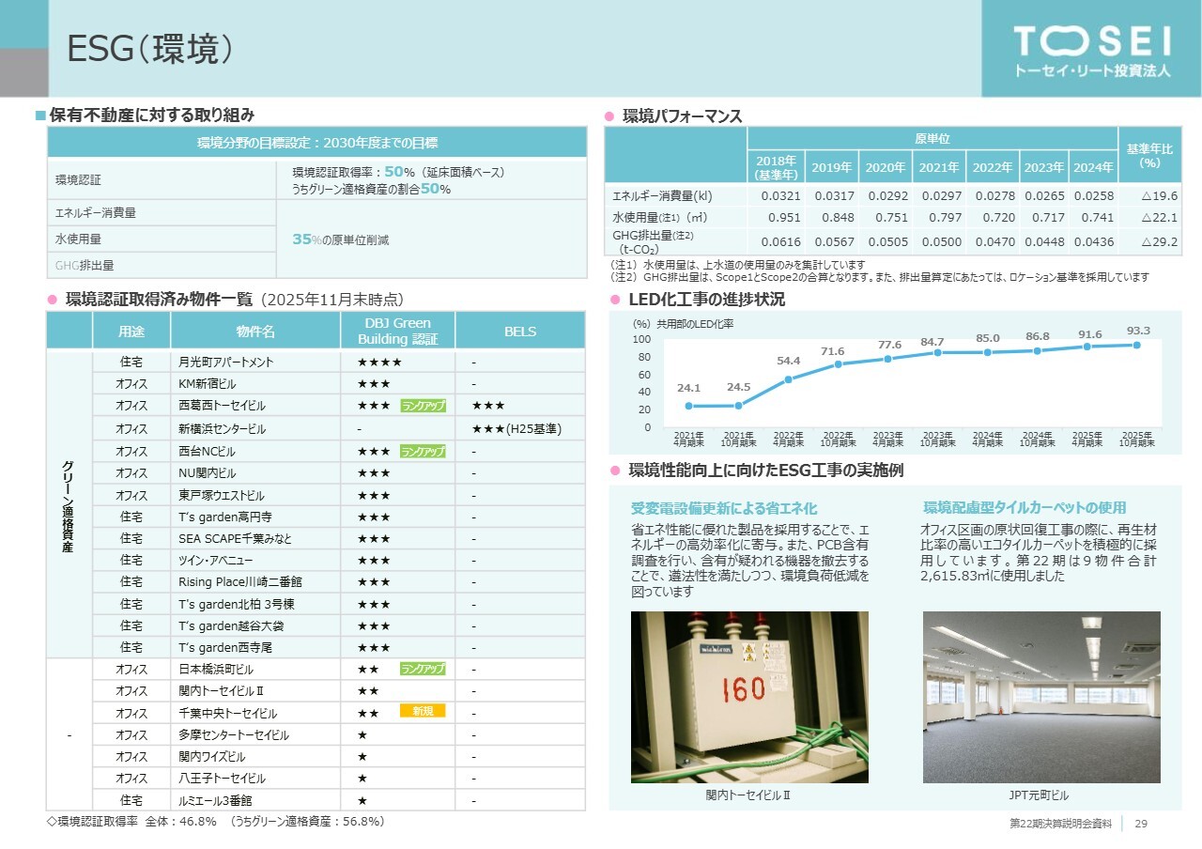
Task: Click the ランクアップ badge in the 西台NCビル row
Action: [423, 452]
